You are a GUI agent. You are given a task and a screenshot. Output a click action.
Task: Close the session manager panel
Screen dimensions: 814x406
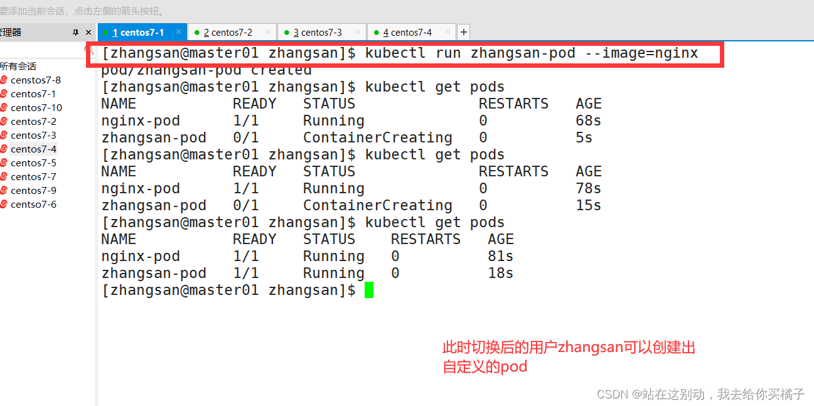click(89, 32)
